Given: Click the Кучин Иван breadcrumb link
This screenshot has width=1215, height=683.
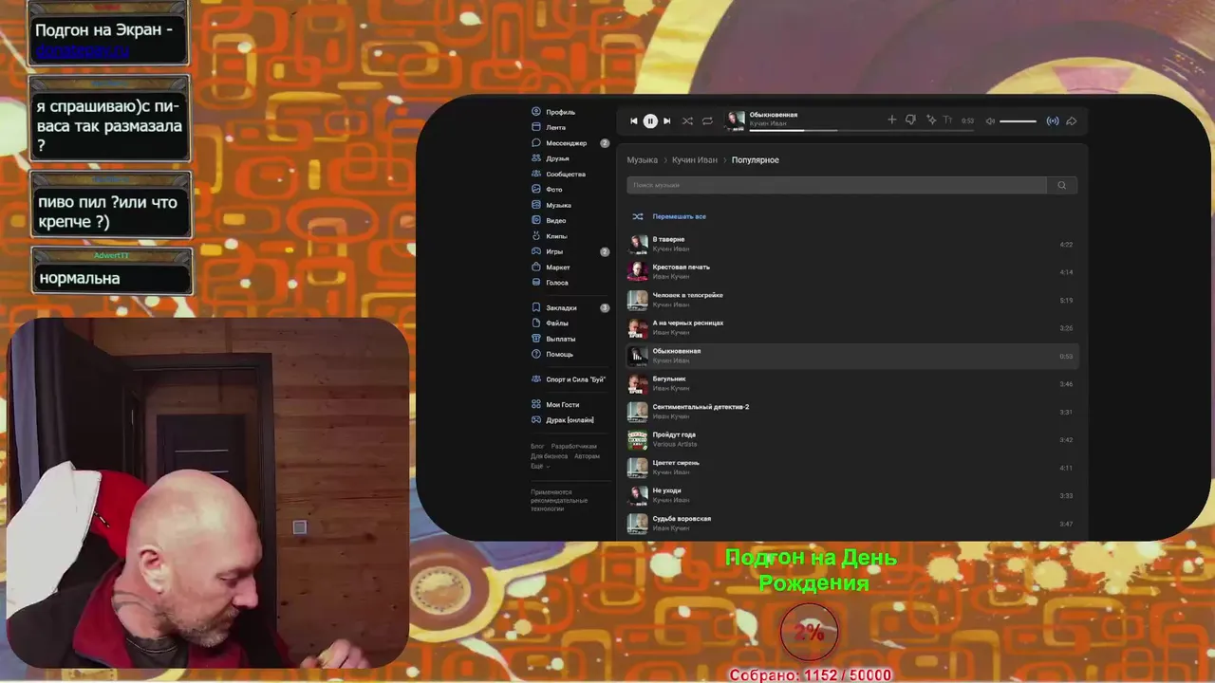Looking at the screenshot, I should click(x=695, y=160).
